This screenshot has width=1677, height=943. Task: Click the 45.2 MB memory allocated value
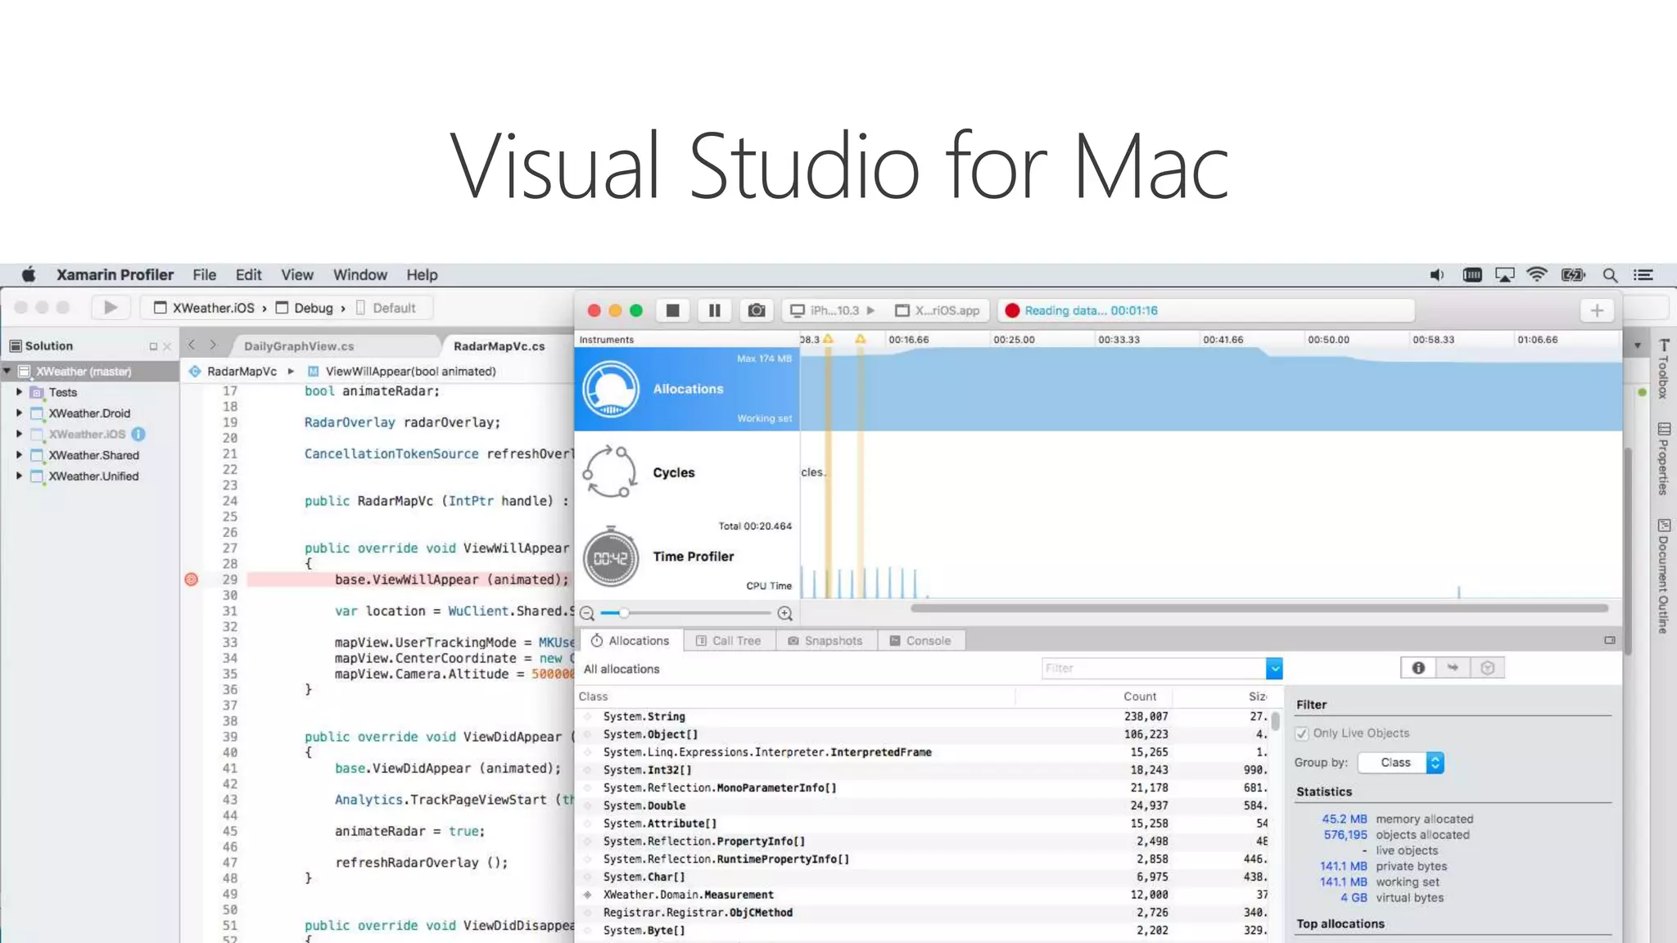1344,819
